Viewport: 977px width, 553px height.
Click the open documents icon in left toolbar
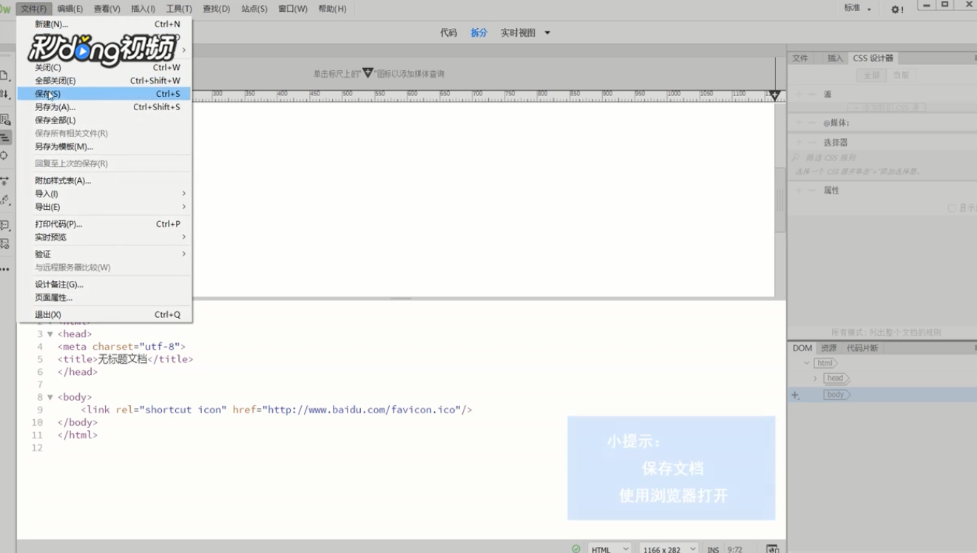point(4,75)
